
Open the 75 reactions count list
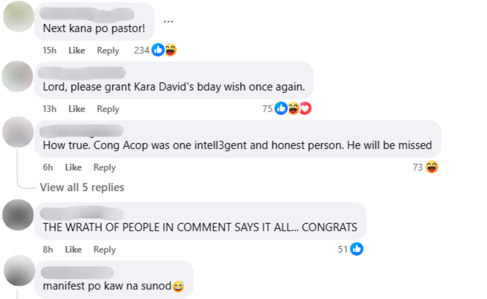267,109
